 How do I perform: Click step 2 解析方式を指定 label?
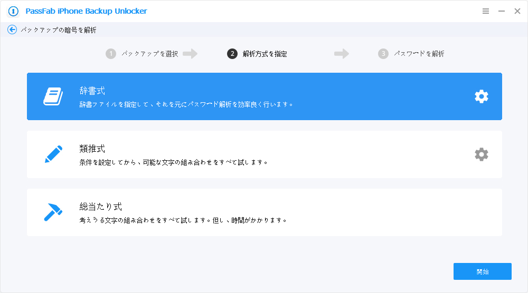click(265, 54)
